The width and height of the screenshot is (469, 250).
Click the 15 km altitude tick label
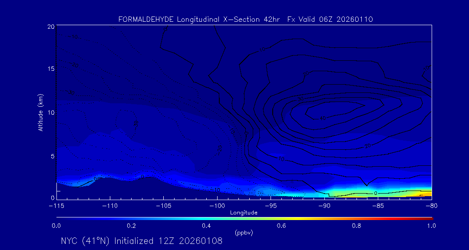pos(50,69)
